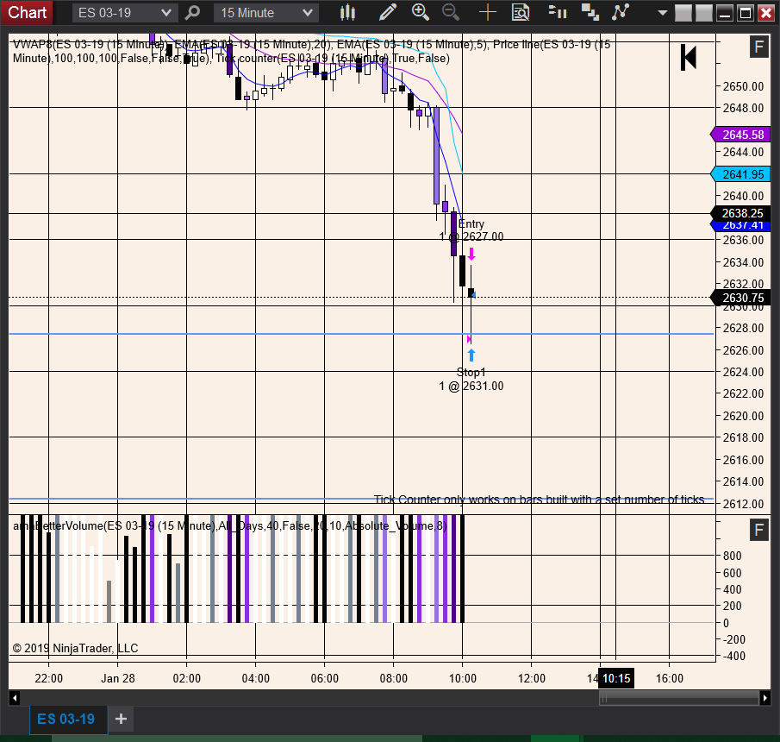Click the scrollbar right arrow

tap(765, 698)
